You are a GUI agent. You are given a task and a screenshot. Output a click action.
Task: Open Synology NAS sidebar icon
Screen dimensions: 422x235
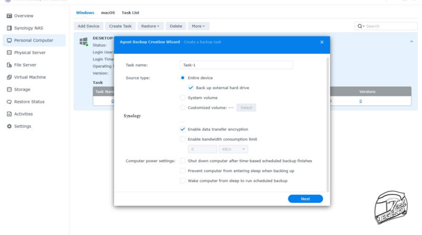[9, 28]
